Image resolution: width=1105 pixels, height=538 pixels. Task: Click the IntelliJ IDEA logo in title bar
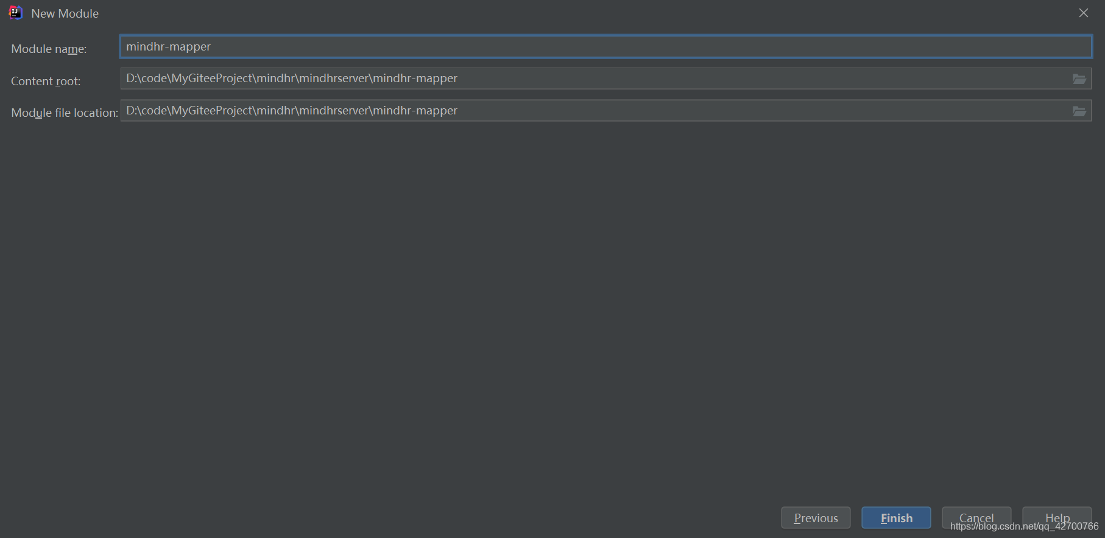[16, 13]
